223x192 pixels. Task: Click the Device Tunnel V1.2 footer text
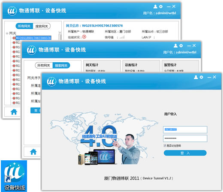point(157,178)
